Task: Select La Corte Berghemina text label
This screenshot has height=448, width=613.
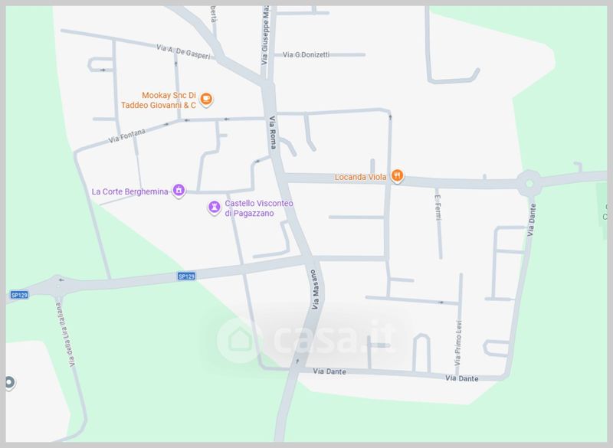Action: point(129,191)
